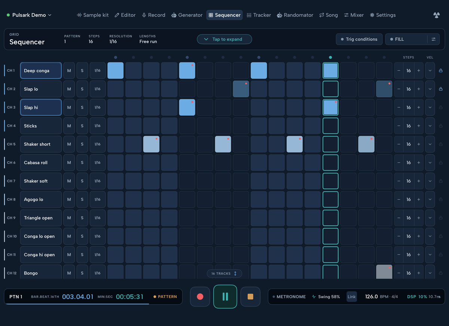The width and height of the screenshot is (449, 326).
Task: Open velocity dropdown for Deep conga row
Action: [x=430, y=71]
